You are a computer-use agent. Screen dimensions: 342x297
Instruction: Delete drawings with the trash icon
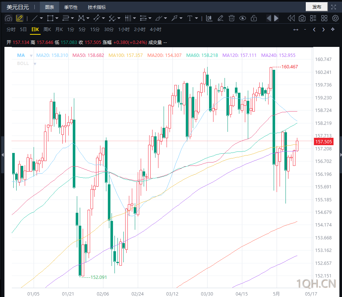click(232, 18)
